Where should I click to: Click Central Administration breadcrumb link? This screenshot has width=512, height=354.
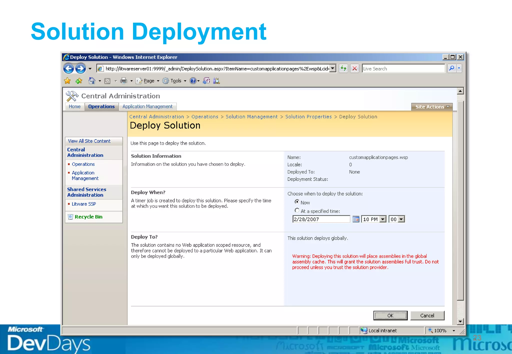(156, 117)
